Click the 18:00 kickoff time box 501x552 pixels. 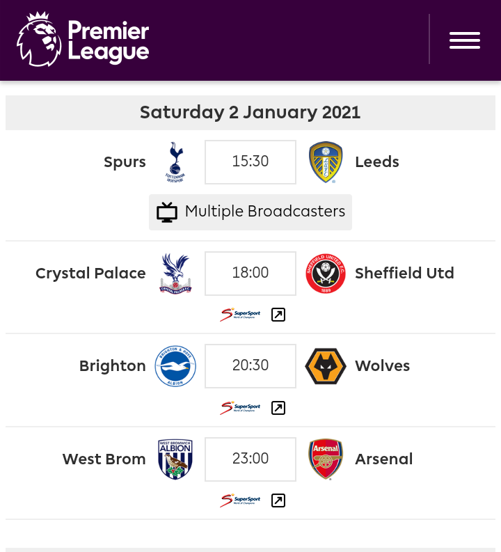click(x=250, y=273)
